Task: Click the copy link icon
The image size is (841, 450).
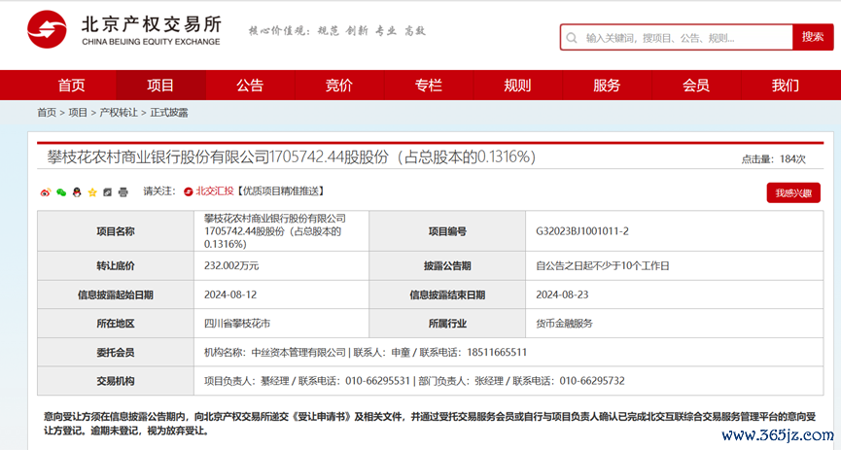Action: [107, 192]
